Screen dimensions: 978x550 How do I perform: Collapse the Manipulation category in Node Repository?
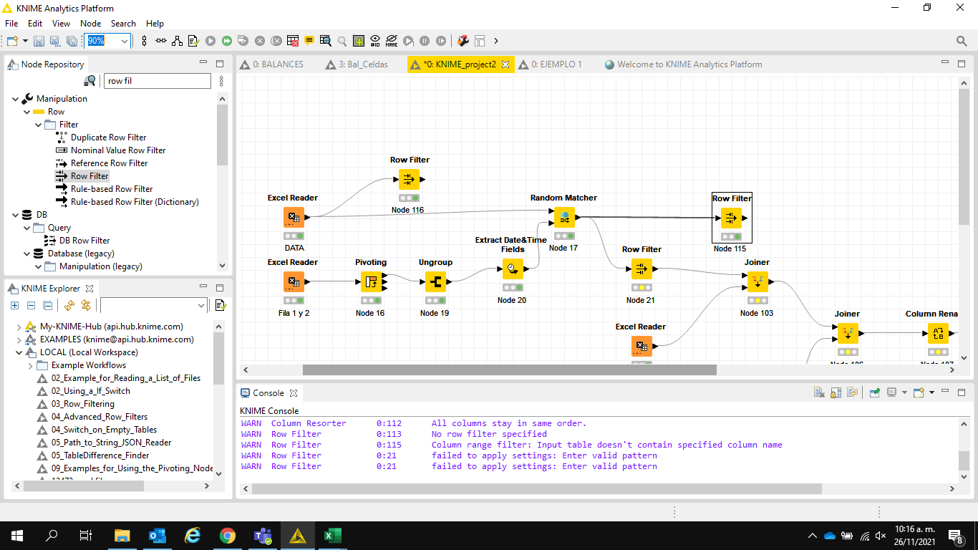coord(16,99)
